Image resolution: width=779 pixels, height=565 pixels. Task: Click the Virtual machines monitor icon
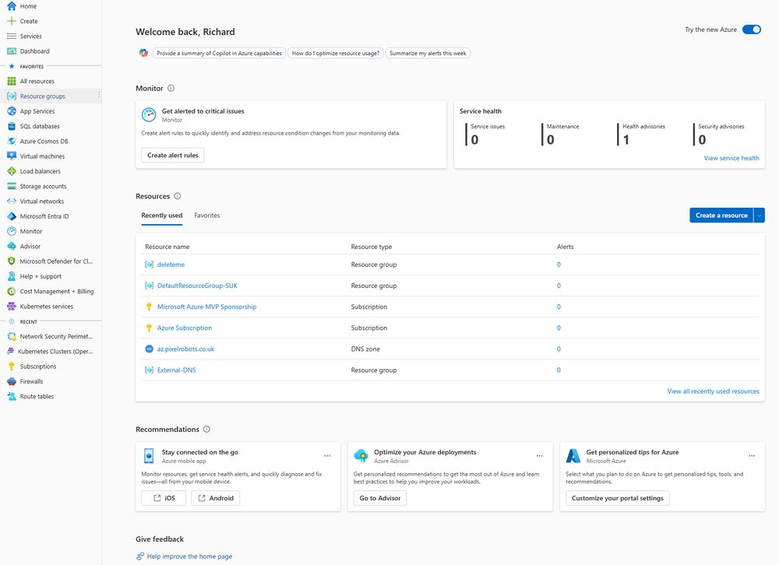12,156
